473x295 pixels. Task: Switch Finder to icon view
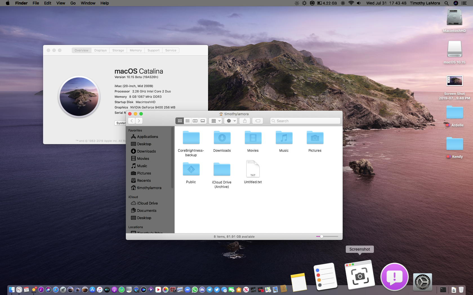click(180, 121)
